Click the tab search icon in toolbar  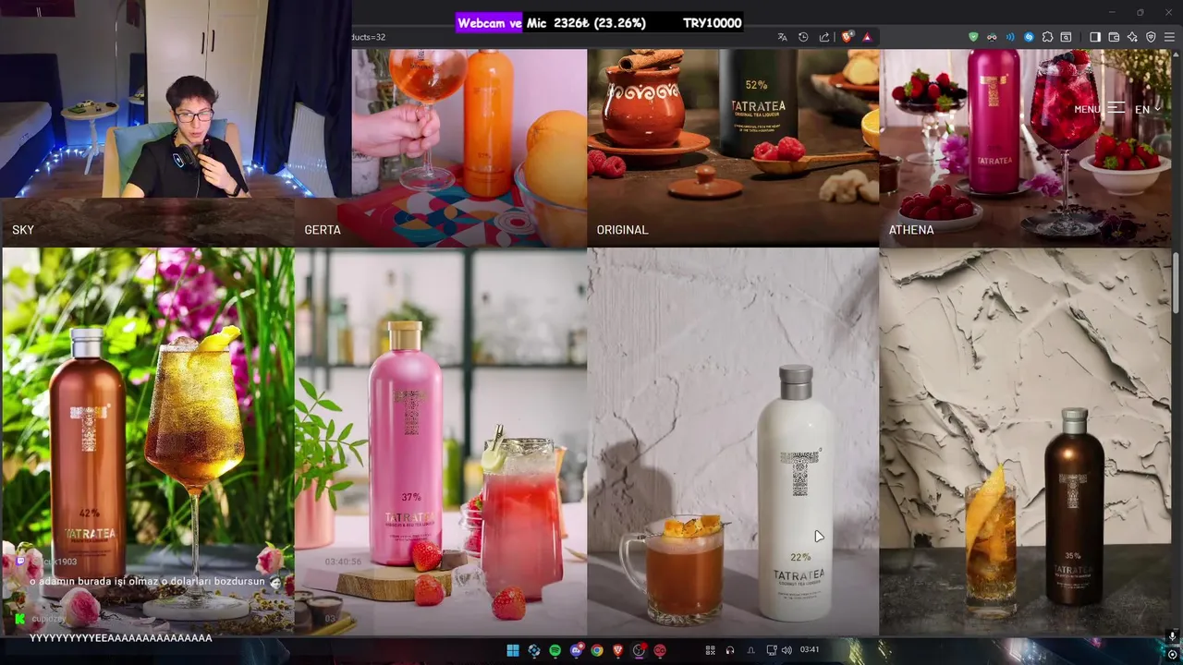[1066, 37]
